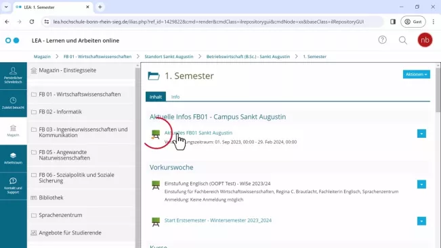Open the dropdown for Start Erstsemester course
This screenshot has height=248, width=441.
click(421, 221)
